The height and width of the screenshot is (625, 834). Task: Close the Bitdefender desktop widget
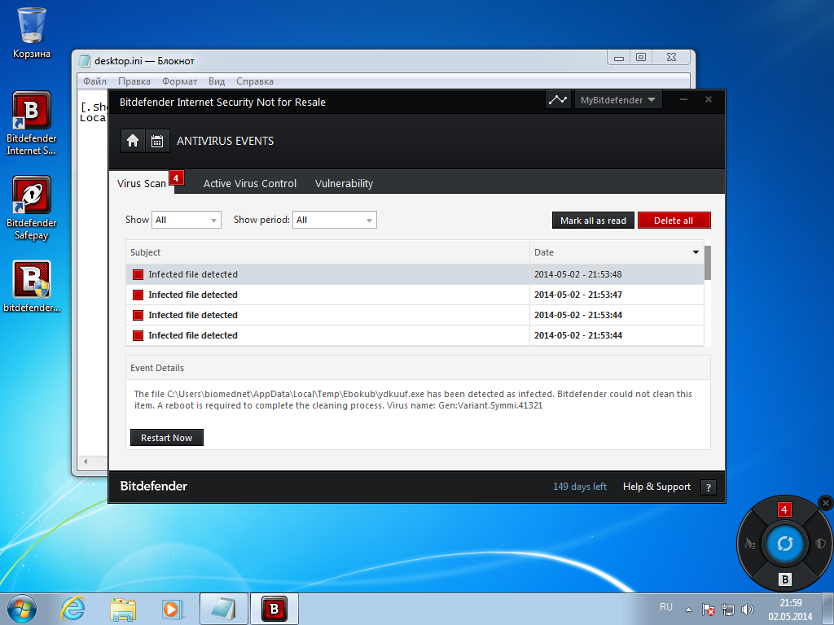(x=825, y=502)
